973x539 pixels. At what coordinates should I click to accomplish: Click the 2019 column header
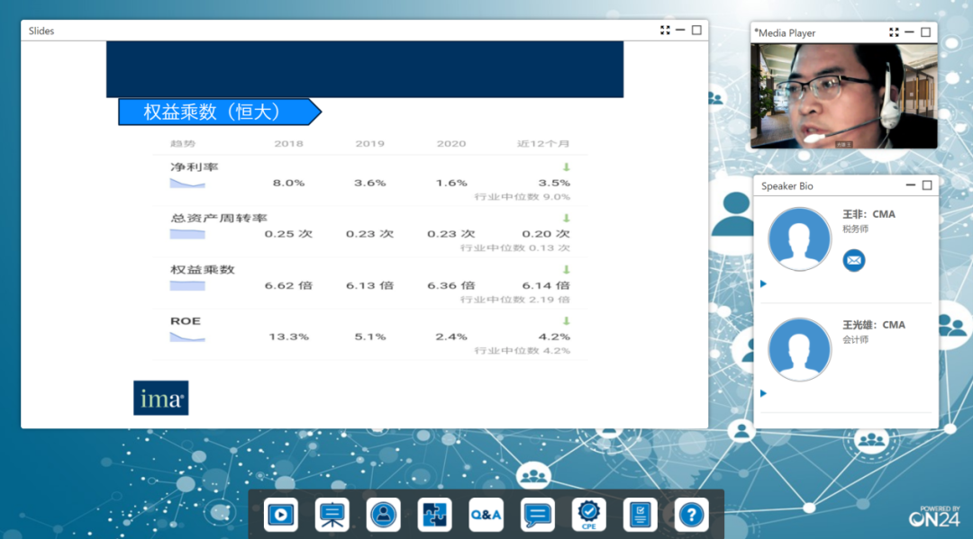[370, 144]
